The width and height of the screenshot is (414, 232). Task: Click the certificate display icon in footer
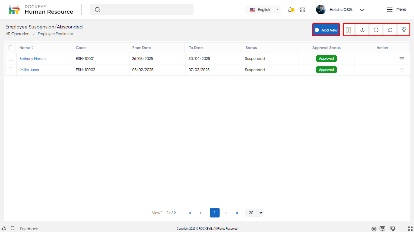(x=392, y=229)
